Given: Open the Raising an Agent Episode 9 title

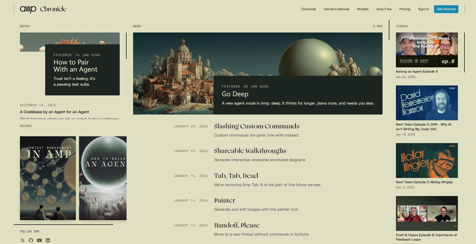Looking at the screenshot, I should click(x=417, y=72).
